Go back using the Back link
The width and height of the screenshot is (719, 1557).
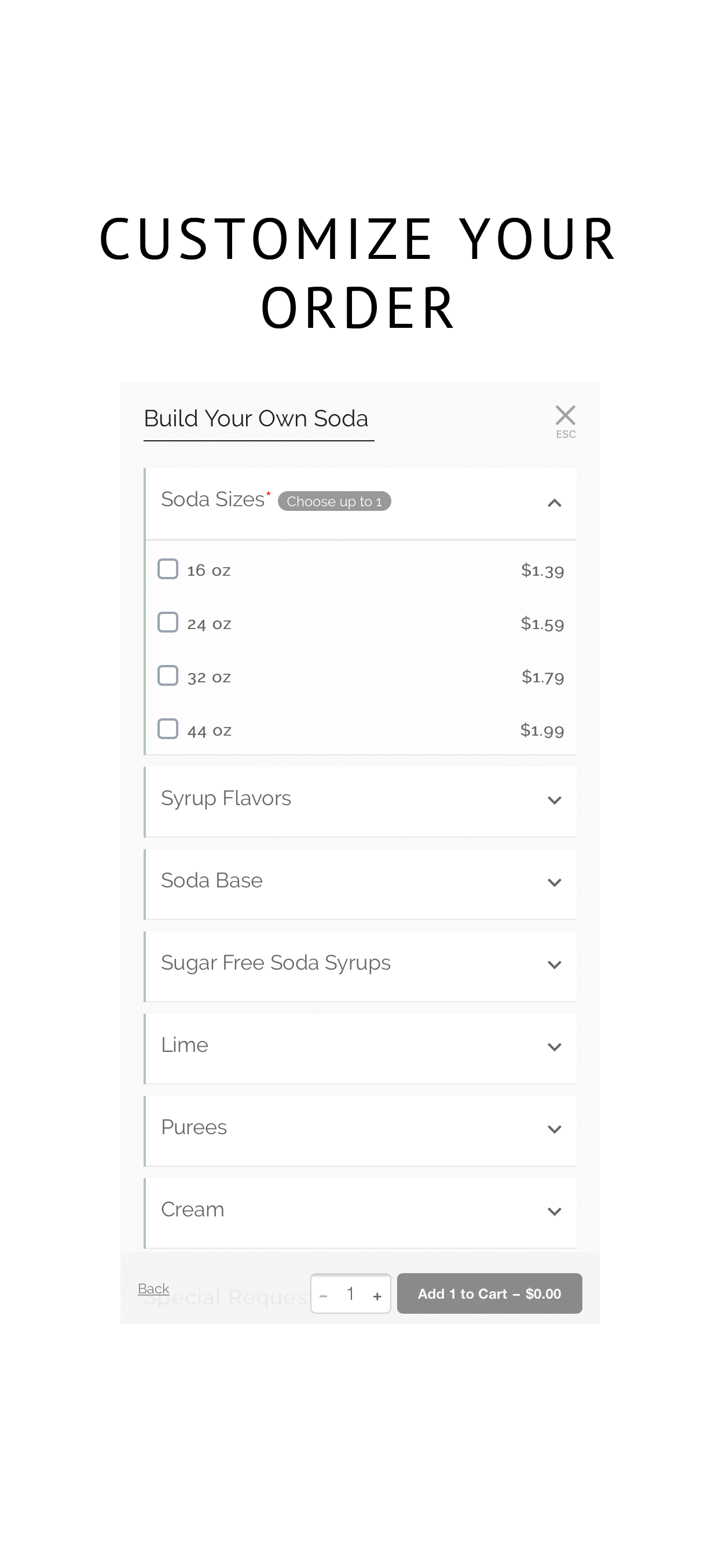[153, 1289]
